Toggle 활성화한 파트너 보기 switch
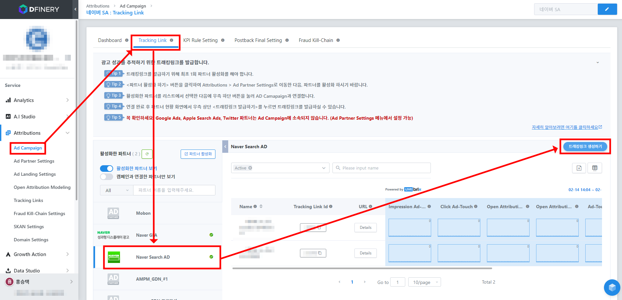622x300 pixels. point(107,169)
